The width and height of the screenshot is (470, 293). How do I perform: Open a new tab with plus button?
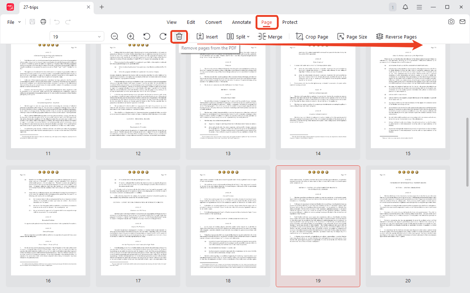pos(102,7)
